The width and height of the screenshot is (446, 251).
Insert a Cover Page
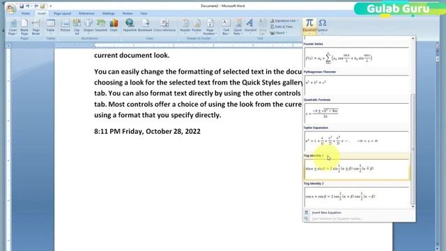[x=13, y=27]
